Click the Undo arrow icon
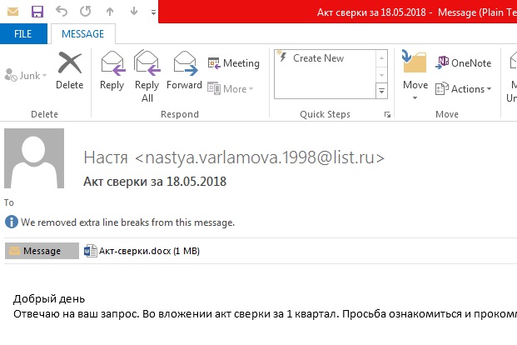The image size is (517, 345). tap(62, 12)
